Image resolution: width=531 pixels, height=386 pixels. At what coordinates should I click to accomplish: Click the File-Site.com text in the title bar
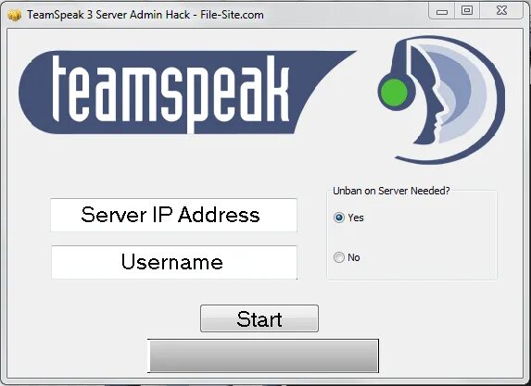232,15
